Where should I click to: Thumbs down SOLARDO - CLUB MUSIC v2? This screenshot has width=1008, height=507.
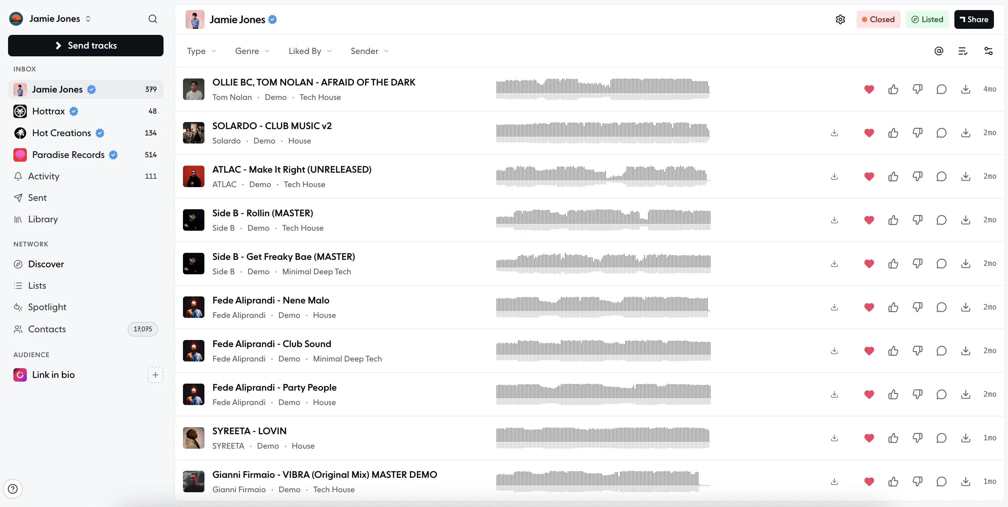[x=917, y=133]
